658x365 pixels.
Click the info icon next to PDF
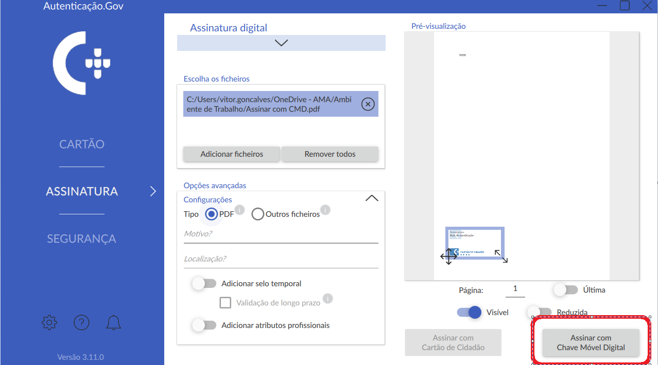pos(239,210)
